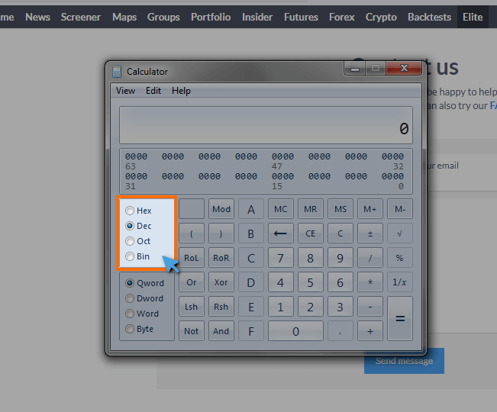Screen dimensions: 497x412
Task: Open Crypto in the website navigation
Action: point(381,17)
